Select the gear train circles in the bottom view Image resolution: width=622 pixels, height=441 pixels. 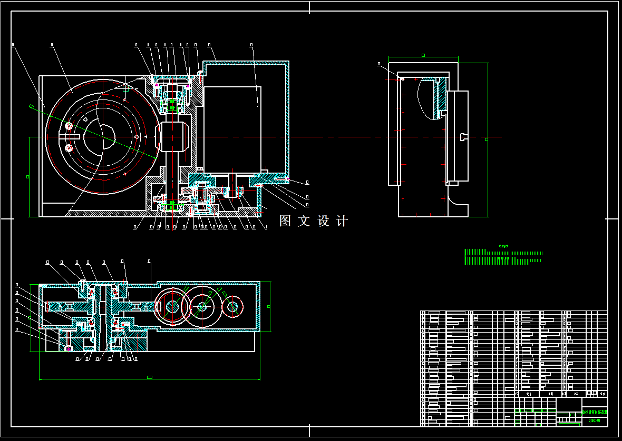click(203, 305)
